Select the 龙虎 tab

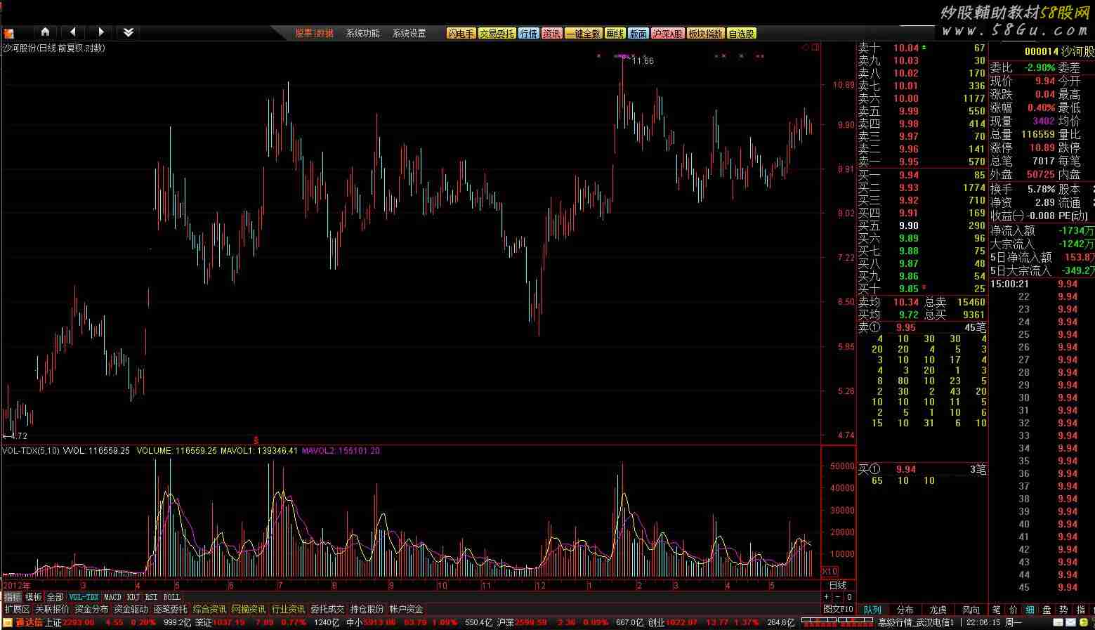click(x=938, y=610)
